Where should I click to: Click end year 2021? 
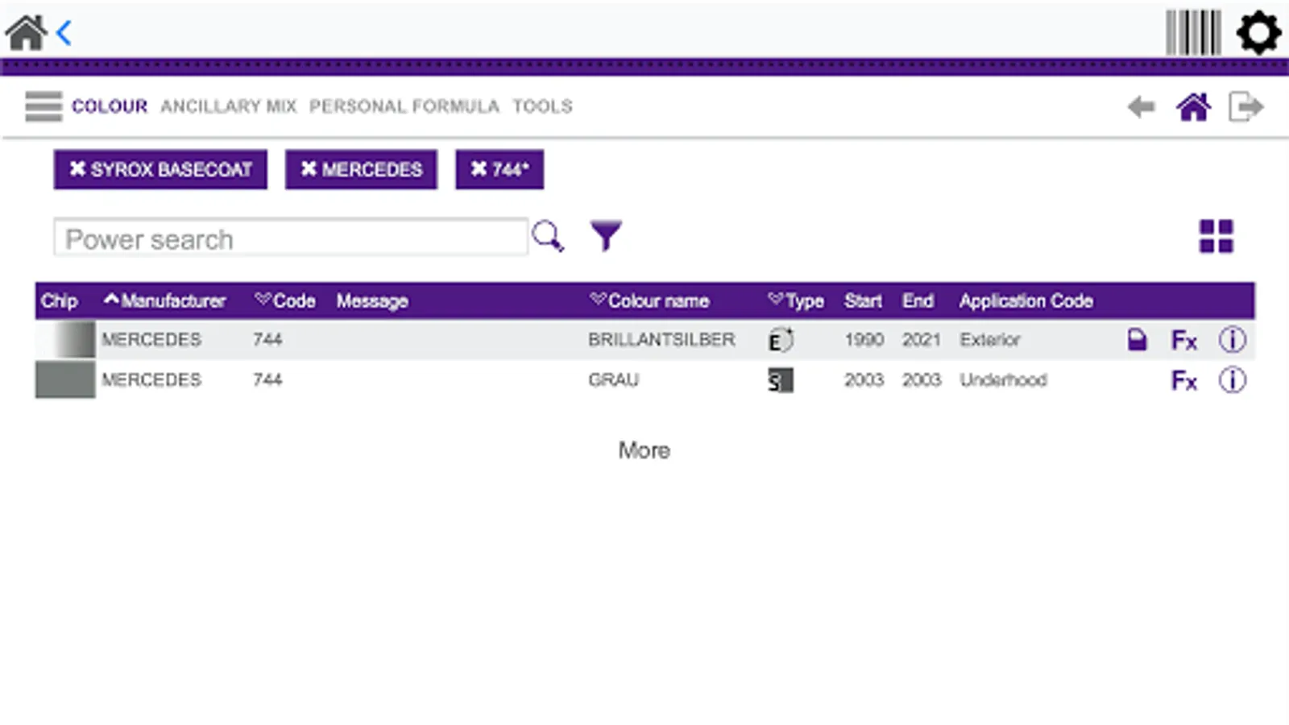(922, 340)
